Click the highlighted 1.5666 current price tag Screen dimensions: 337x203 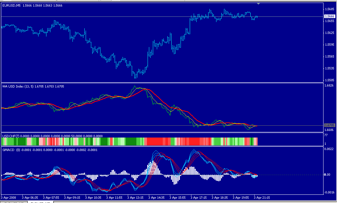(x=330, y=16)
